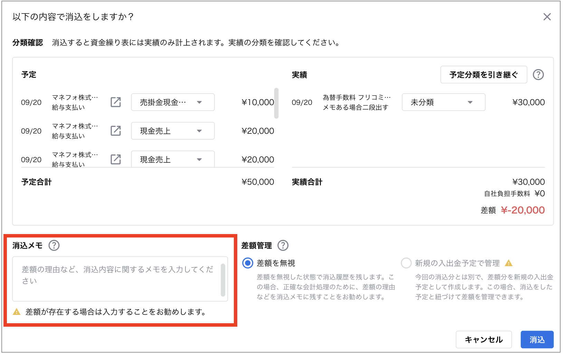Click the help icon next to 消込メモ
The width and height of the screenshot is (563, 354).
pyautogui.click(x=54, y=245)
